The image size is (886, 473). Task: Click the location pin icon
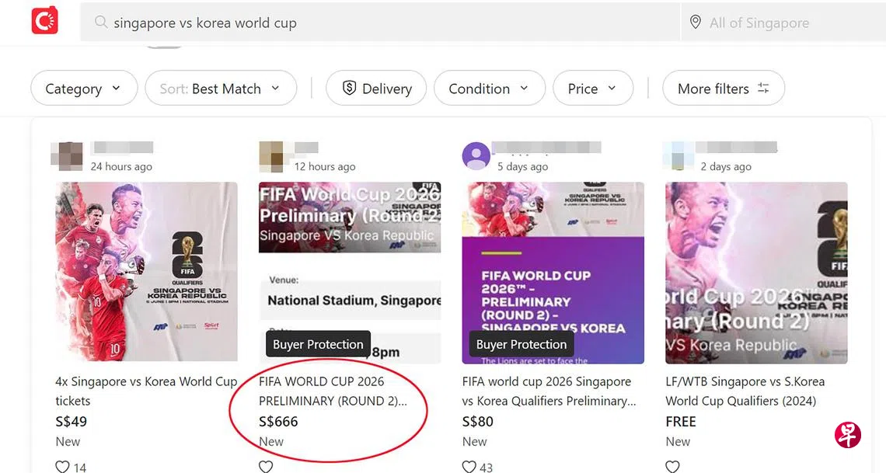(696, 23)
